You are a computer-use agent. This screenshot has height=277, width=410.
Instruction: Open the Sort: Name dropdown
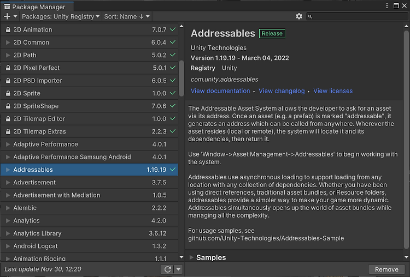pyautogui.click(x=127, y=16)
